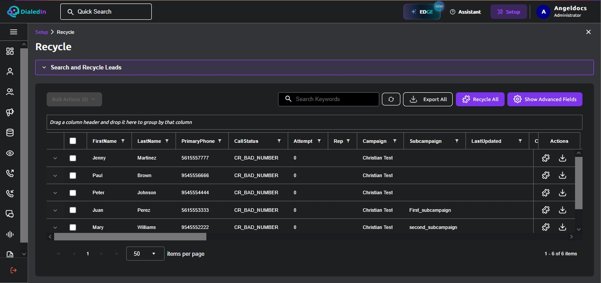Open the FirstName column filter
Viewport: 601px width, 283px height.
pyautogui.click(x=123, y=141)
